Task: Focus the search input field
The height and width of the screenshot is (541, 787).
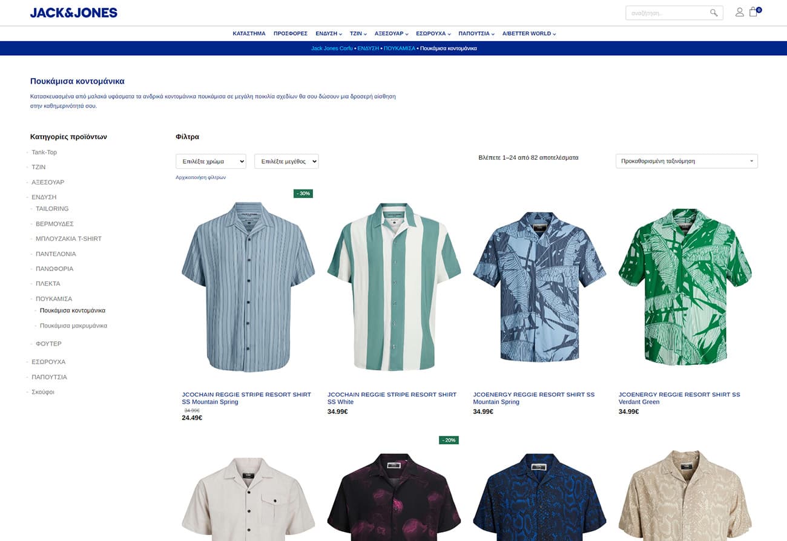Action: [668, 13]
